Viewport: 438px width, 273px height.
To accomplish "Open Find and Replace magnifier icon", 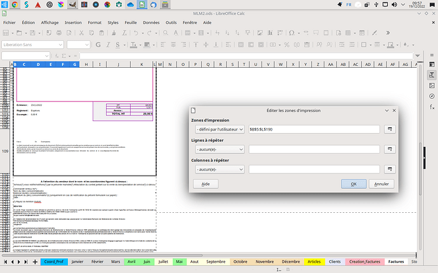I will click(166, 33).
